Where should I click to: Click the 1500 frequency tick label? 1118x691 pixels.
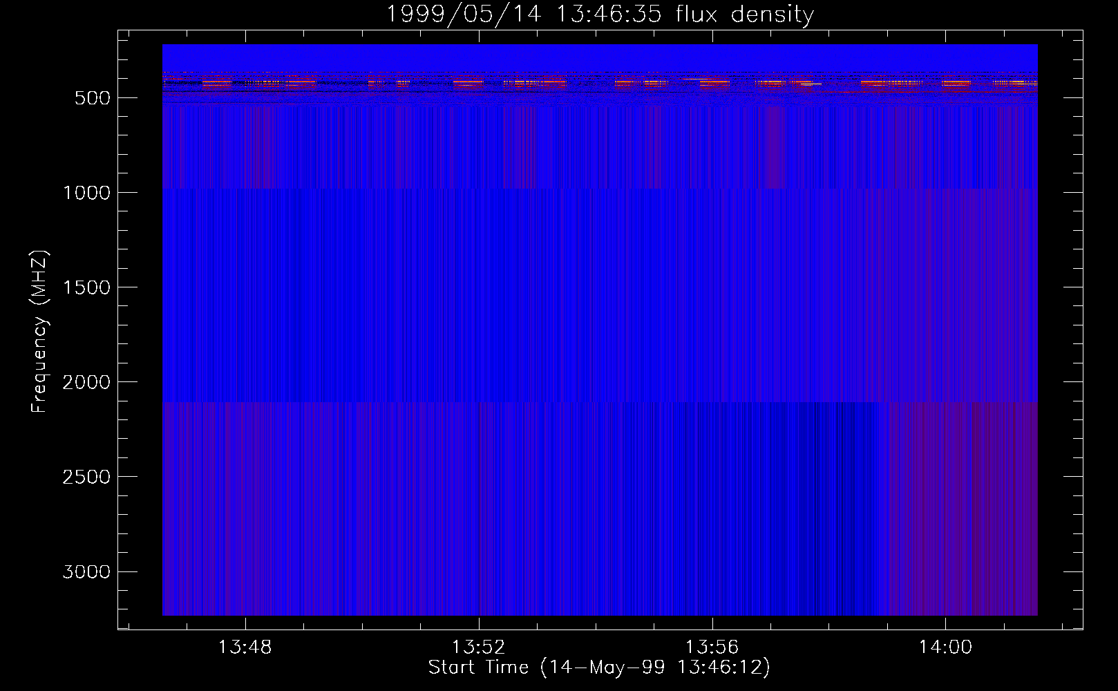86,287
